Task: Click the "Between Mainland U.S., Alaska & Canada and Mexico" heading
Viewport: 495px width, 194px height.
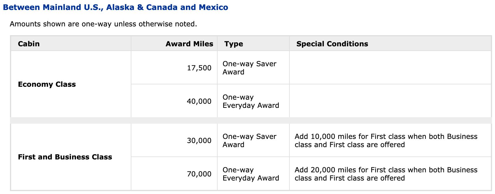Action: [x=116, y=7]
